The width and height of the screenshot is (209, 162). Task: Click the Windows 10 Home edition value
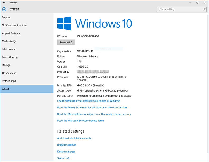88,57
